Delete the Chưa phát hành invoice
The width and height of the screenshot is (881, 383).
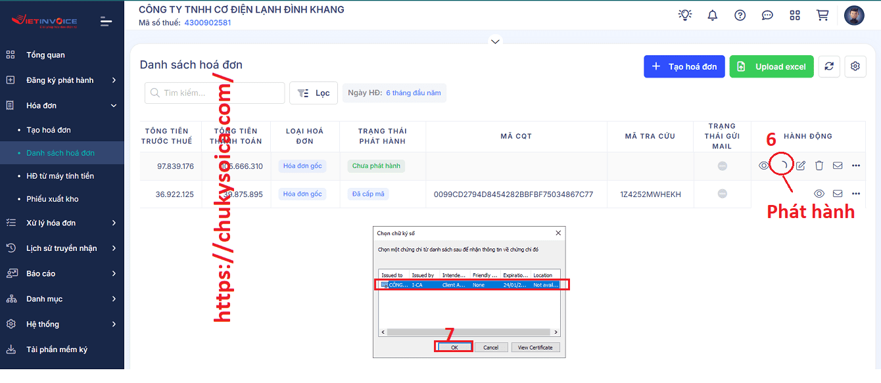pyautogui.click(x=819, y=166)
